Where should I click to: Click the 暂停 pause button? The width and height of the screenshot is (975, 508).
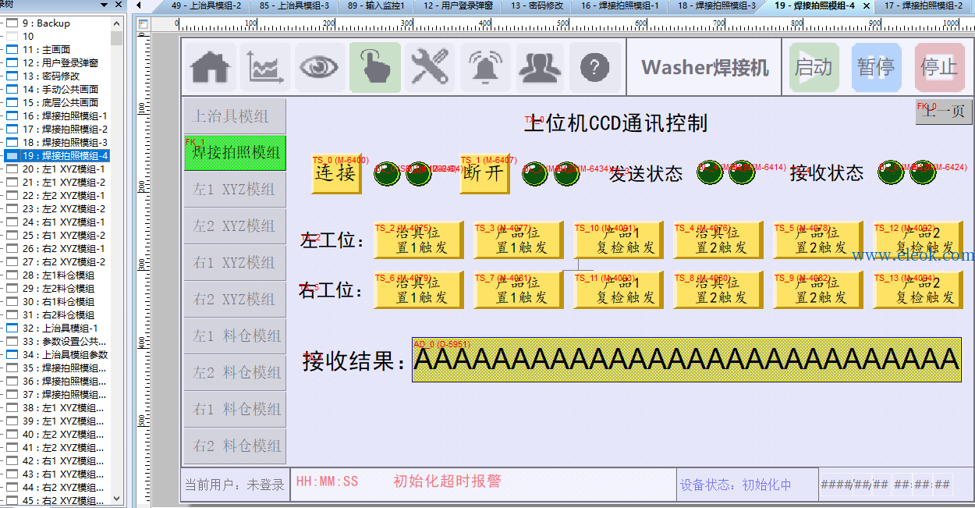[x=876, y=68]
